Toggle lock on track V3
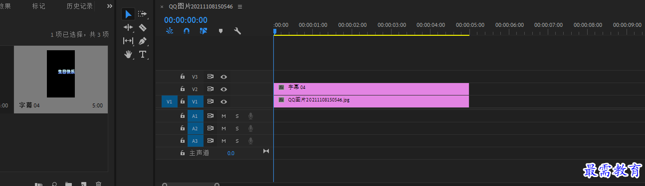Viewport: 645px width, 186px height. [x=183, y=77]
